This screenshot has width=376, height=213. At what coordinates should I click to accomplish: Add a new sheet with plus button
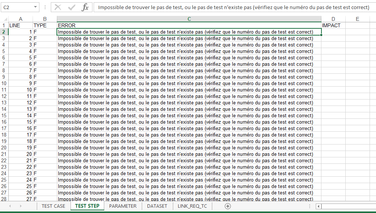click(227, 206)
